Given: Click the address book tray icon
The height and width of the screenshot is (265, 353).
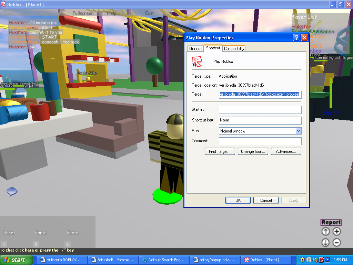Looking at the screenshot, I should coord(309,260).
